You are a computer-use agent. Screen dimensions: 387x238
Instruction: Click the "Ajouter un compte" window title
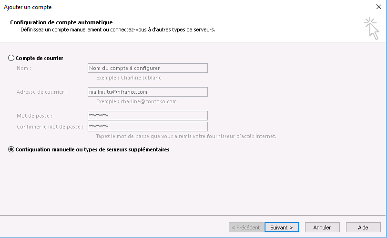coord(28,7)
